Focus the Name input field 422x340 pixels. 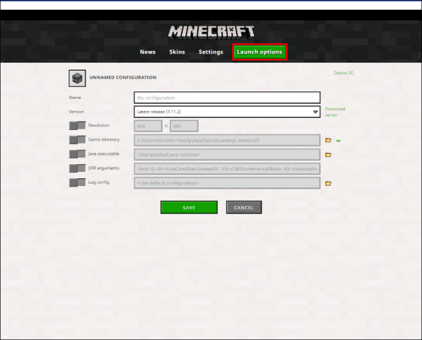pos(227,98)
